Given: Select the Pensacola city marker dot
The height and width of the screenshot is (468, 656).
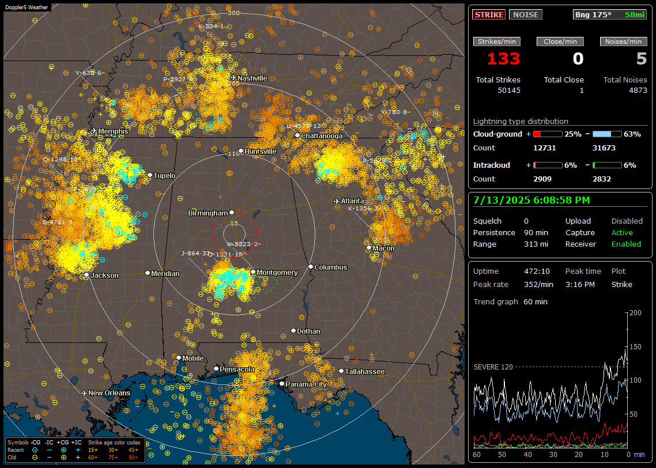Looking at the screenshot, I should [x=216, y=369].
